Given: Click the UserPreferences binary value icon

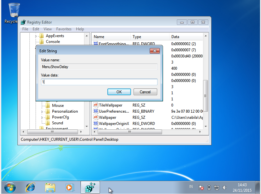Looking at the screenshot, I should pos(95,111).
